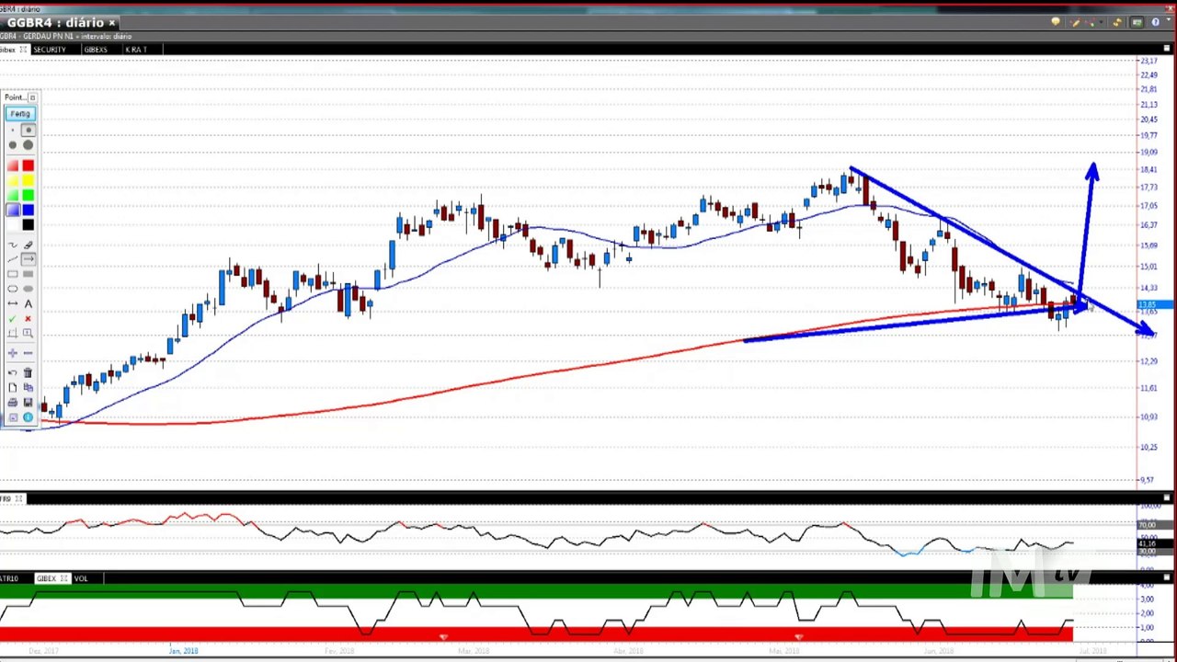Open help with the blue question mark icon
This screenshot has width=1177, height=662.
pyautogui.click(x=1156, y=22)
